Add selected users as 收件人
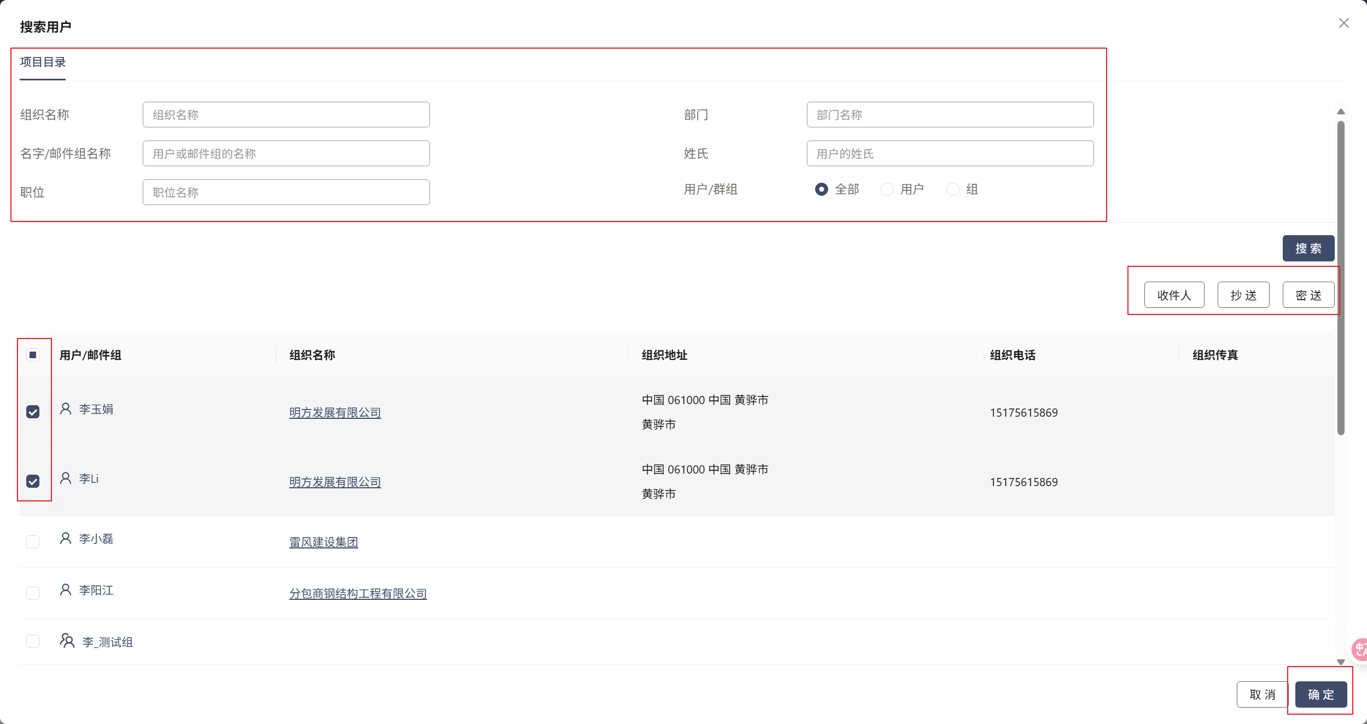 pos(1174,295)
